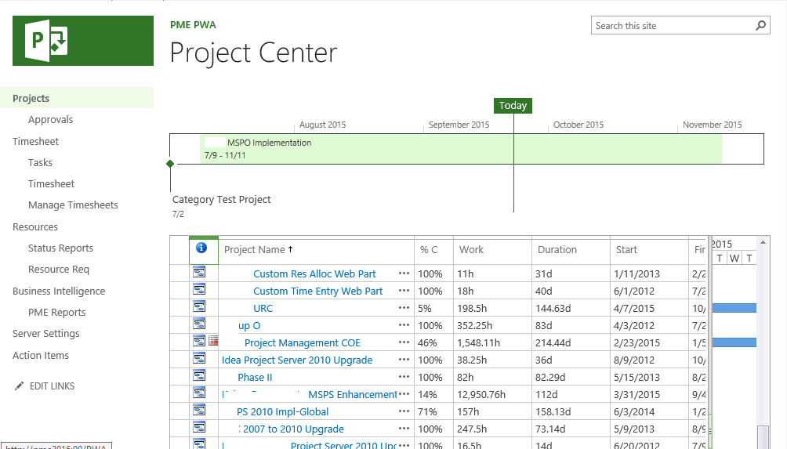This screenshot has height=449, width=787.
Task: Open Resources in the sidebar
Action: click(35, 226)
